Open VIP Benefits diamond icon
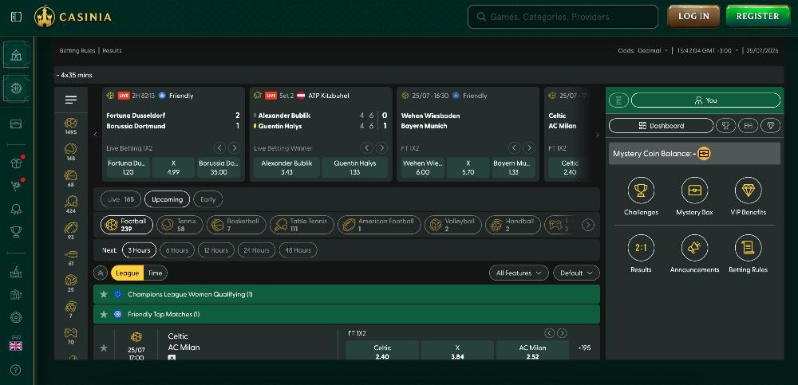The width and height of the screenshot is (798, 385). 749,191
